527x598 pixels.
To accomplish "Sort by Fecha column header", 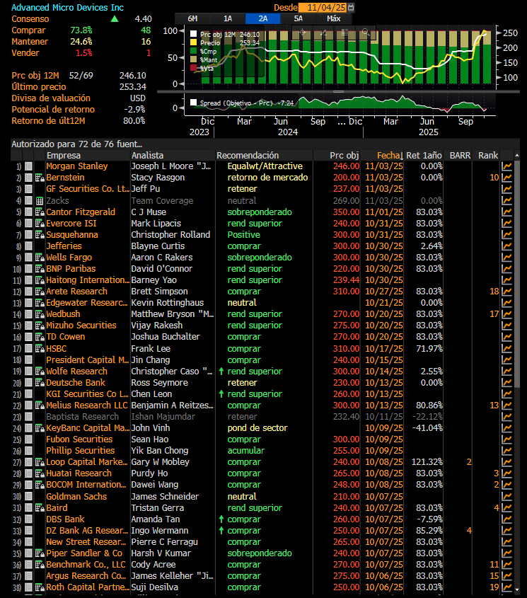I will pyautogui.click(x=390, y=156).
